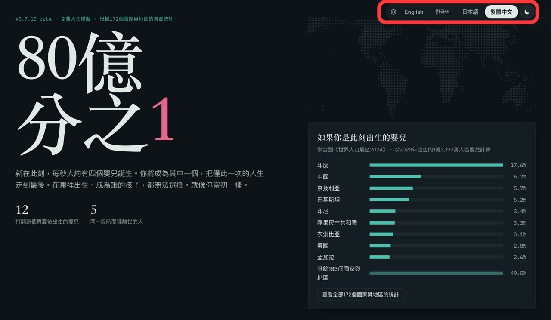The image size is (551, 320).
Task: Click the 中國 row label
Action: pos(323,177)
